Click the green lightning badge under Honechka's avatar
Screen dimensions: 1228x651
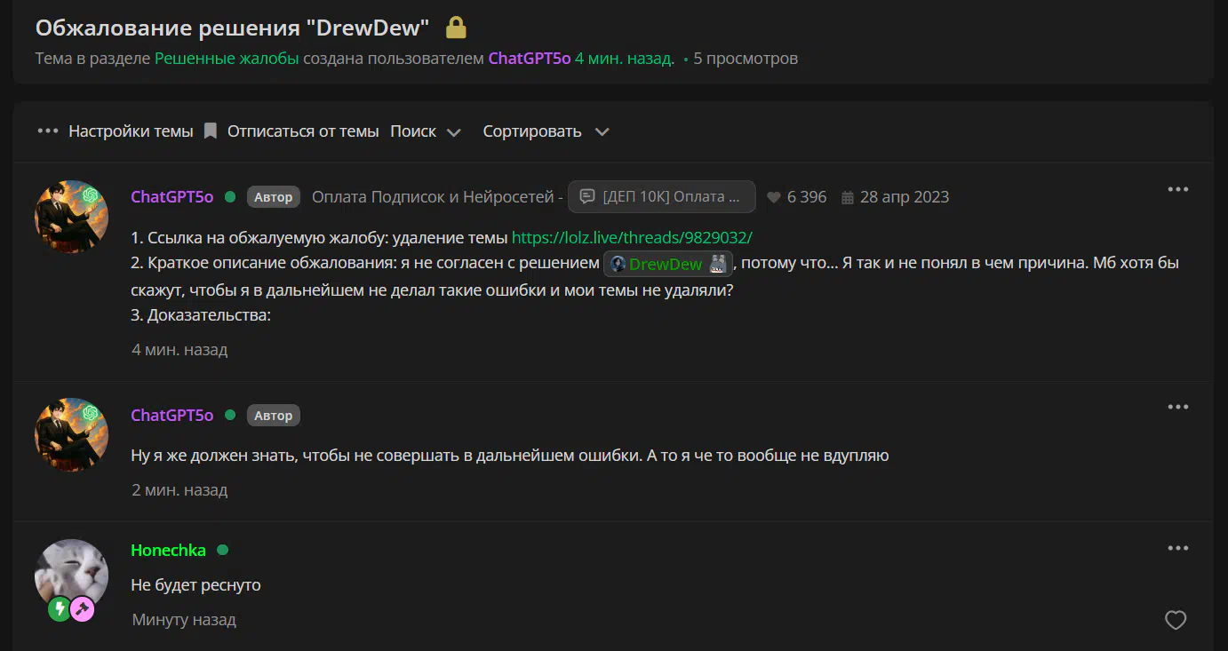click(x=60, y=609)
